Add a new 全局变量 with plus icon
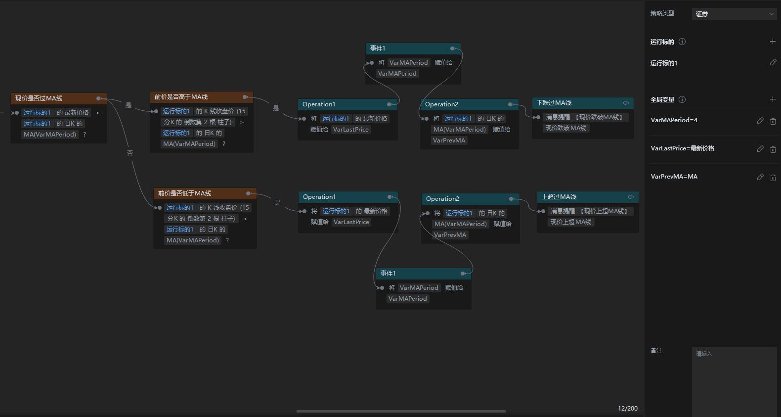 [773, 99]
